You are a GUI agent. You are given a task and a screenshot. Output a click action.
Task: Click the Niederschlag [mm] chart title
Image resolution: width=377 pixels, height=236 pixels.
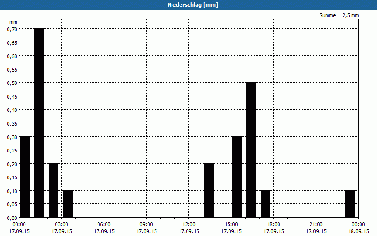[188, 5]
